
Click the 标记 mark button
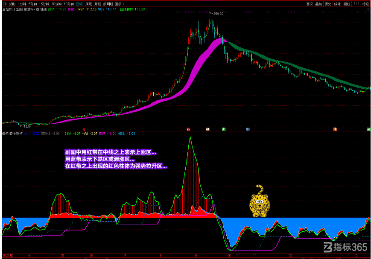pyautogui.click(x=365, y=4)
